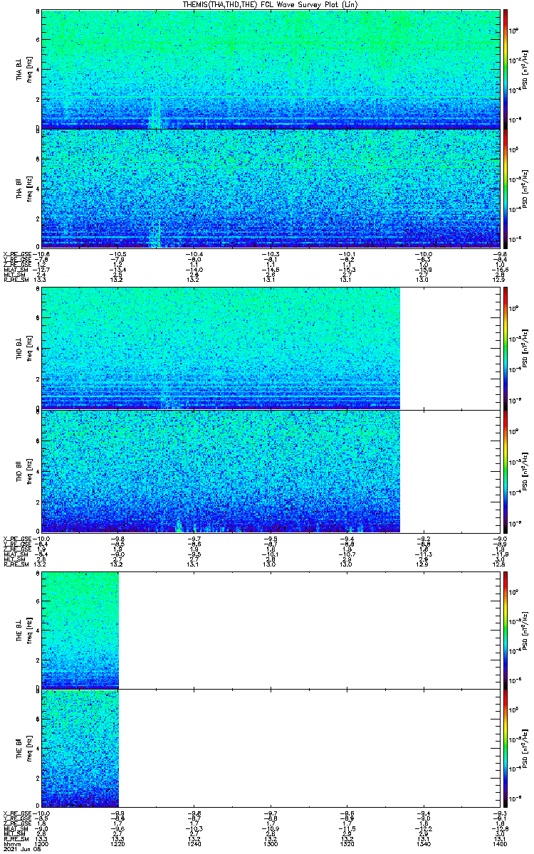
Task: Click the 'THD B⊥ freq [Hz]' y-axis label
Action: pyautogui.click(x=25, y=349)
